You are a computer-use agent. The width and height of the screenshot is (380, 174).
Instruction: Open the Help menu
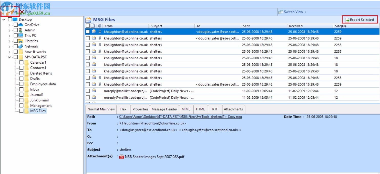[x=19, y=4]
